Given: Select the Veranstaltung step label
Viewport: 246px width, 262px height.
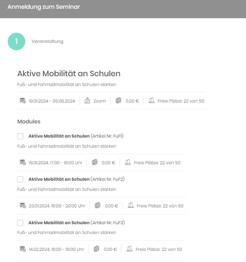Looking at the screenshot, I should pyautogui.click(x=48, y=41).
